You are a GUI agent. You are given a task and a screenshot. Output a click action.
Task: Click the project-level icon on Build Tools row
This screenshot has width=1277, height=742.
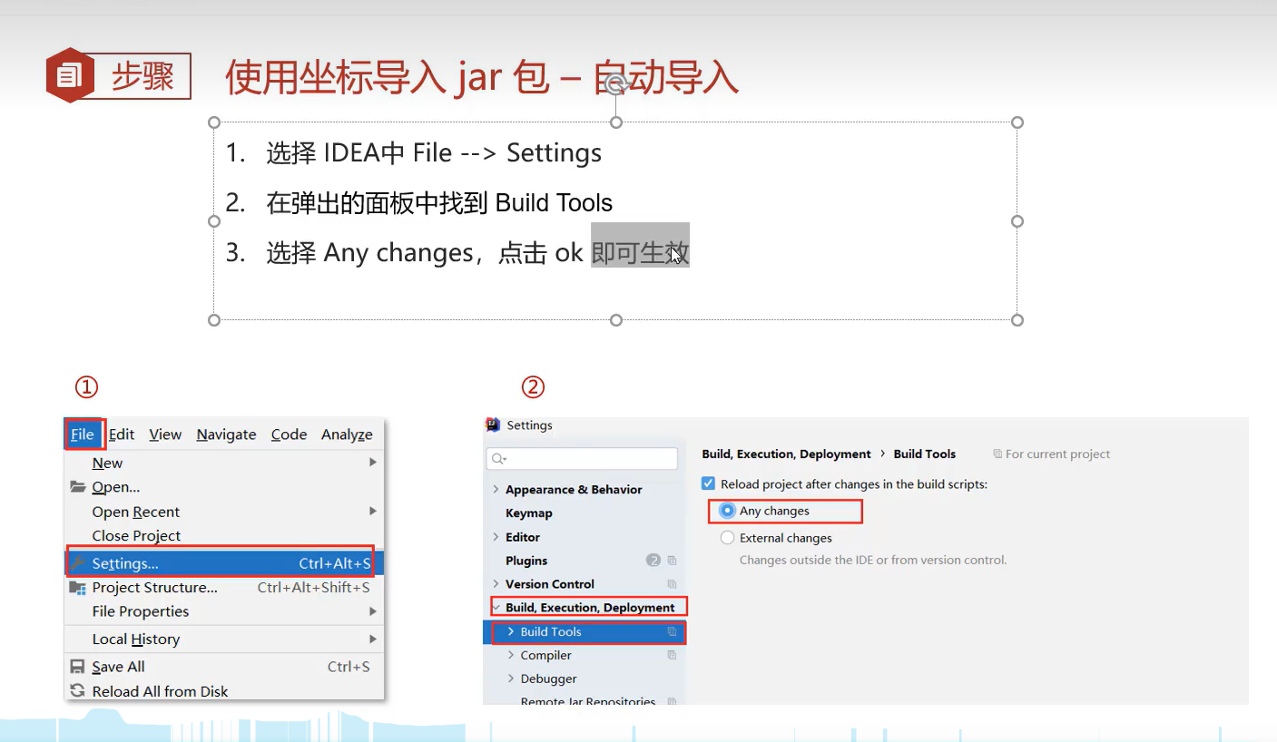[672, 631]
